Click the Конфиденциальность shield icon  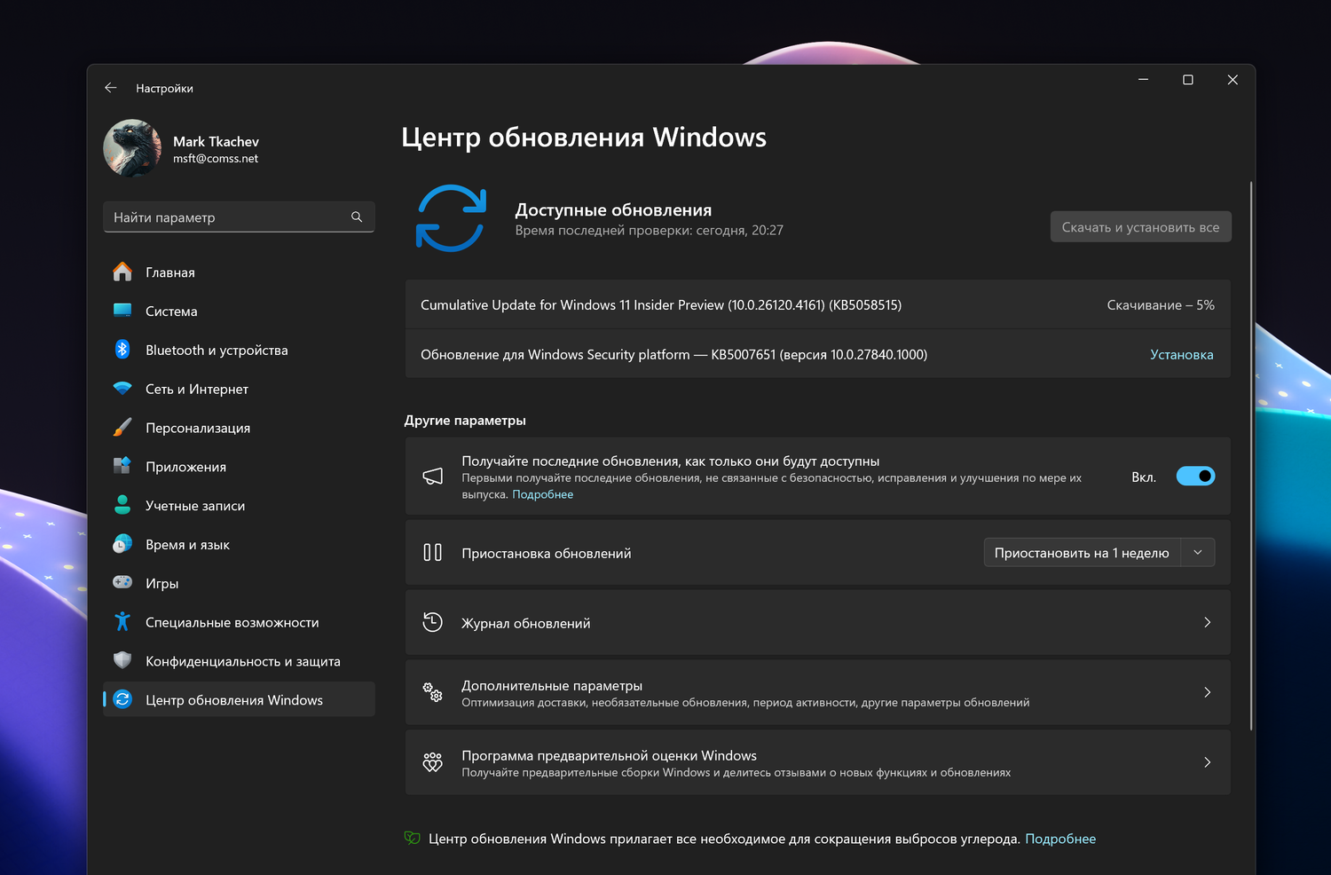122,661
